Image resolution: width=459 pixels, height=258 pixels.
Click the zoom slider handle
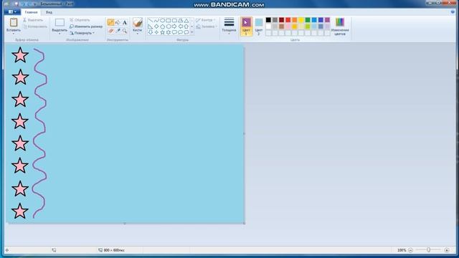click(429, 250)
